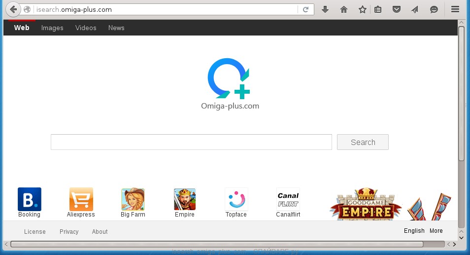Open the Booking shortcut icon
470x255 pixels.
coord(29,199)
